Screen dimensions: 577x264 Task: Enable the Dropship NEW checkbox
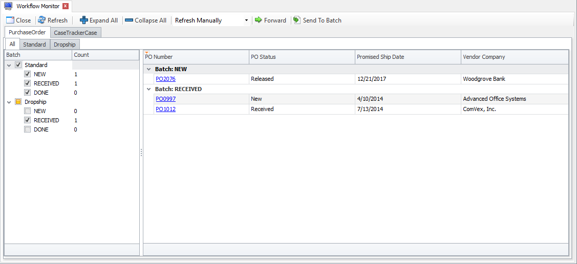(x=28, y=111)
